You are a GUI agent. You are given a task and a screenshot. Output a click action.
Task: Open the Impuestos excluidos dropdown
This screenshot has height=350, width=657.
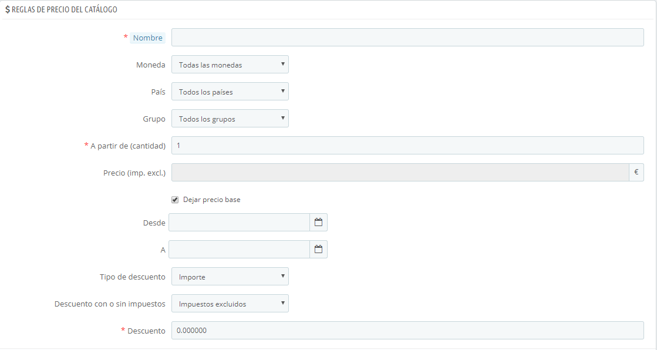click(230, 303)
